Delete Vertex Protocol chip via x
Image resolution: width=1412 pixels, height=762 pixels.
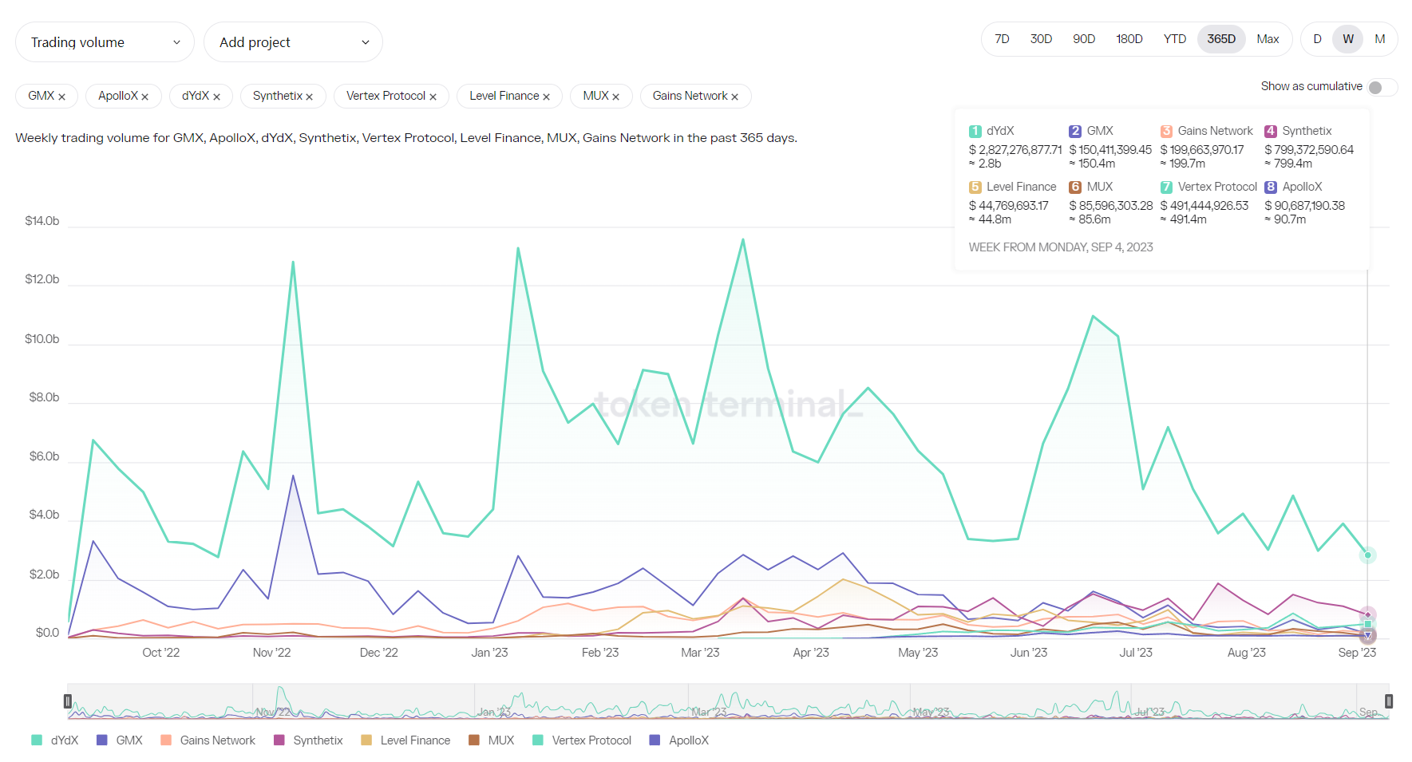coord(433,97)
